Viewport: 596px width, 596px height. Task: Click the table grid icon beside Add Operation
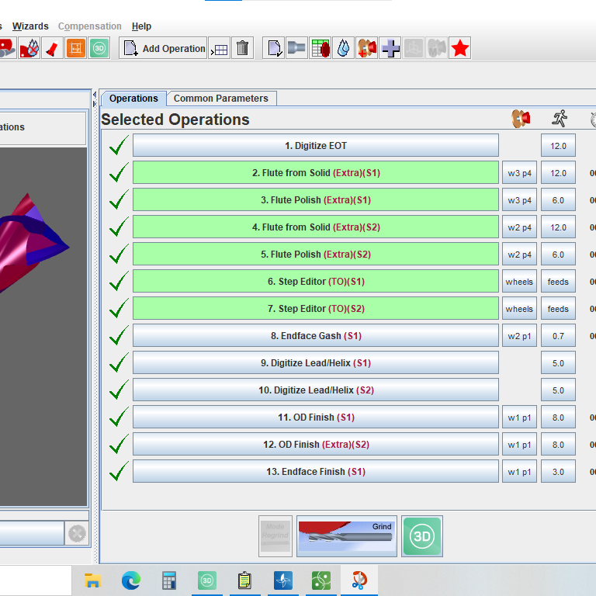point(220,49)
